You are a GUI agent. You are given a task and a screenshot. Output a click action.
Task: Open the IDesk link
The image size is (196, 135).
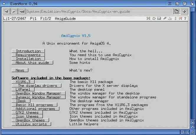[x=21, y=101]
